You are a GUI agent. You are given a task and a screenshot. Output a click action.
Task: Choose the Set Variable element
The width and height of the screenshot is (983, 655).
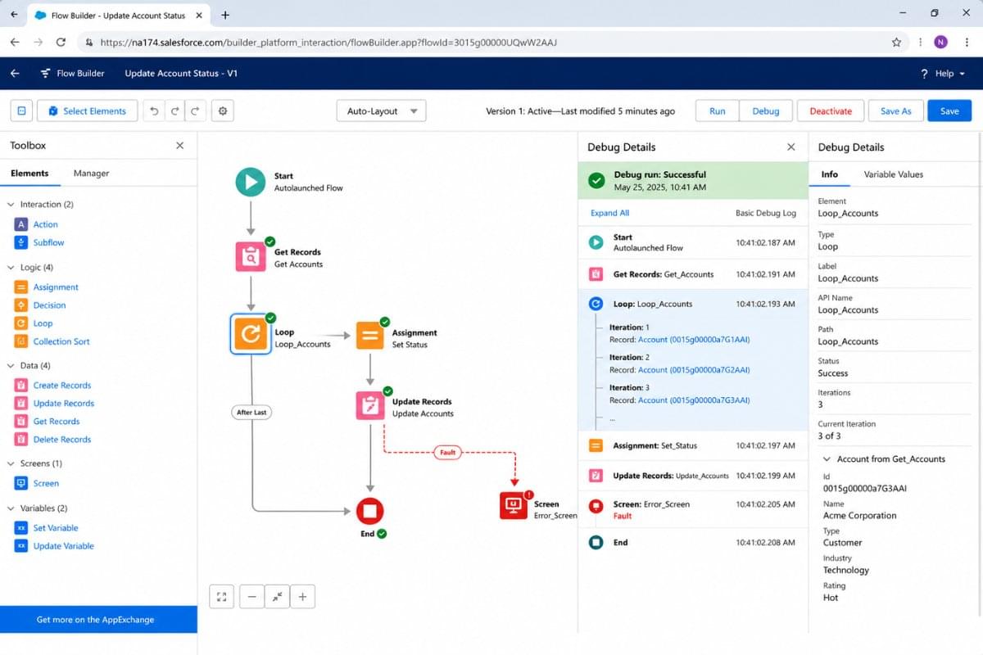[56, 528]
